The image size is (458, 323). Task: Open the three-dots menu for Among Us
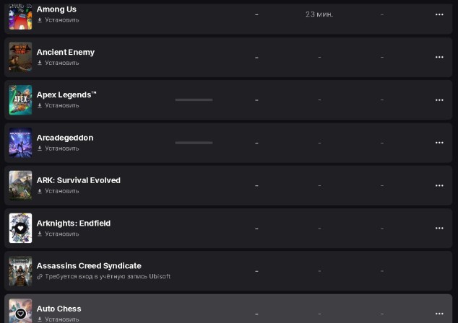tap(438, 14)
